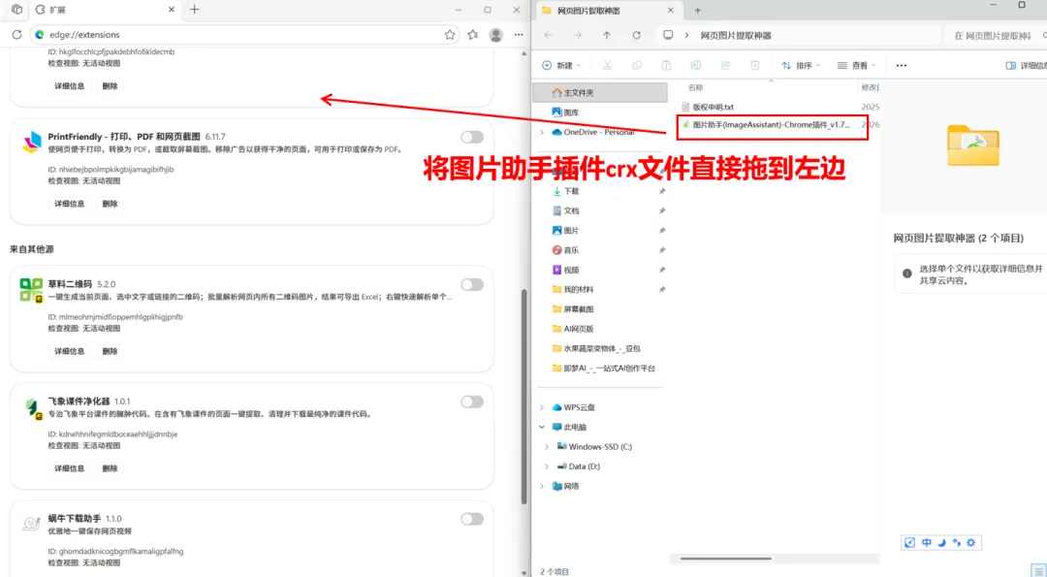The width and height of the screenshot is (1047, 577).
Task: Click the Edge extensions page vertical scrollbar
Action: pyautogui.click(x=524, y=397)
